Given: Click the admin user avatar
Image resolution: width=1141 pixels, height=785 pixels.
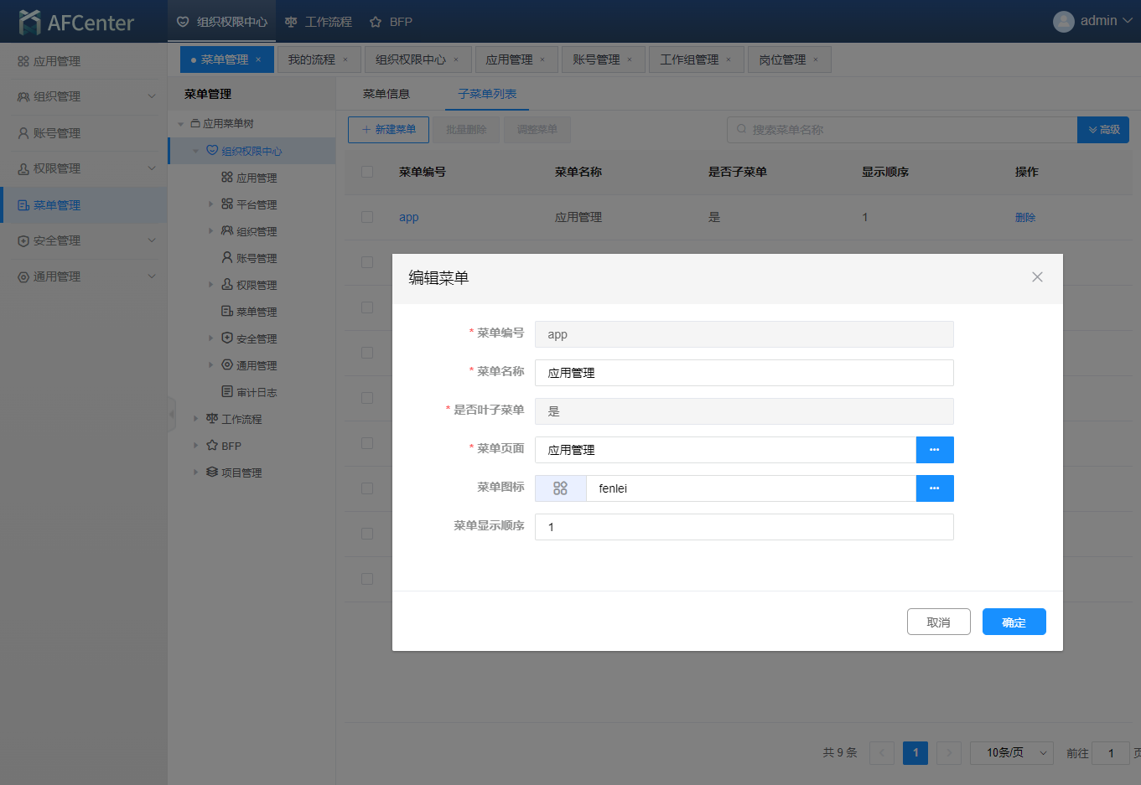Looking at the screenshot, I should click(1063, 22).
